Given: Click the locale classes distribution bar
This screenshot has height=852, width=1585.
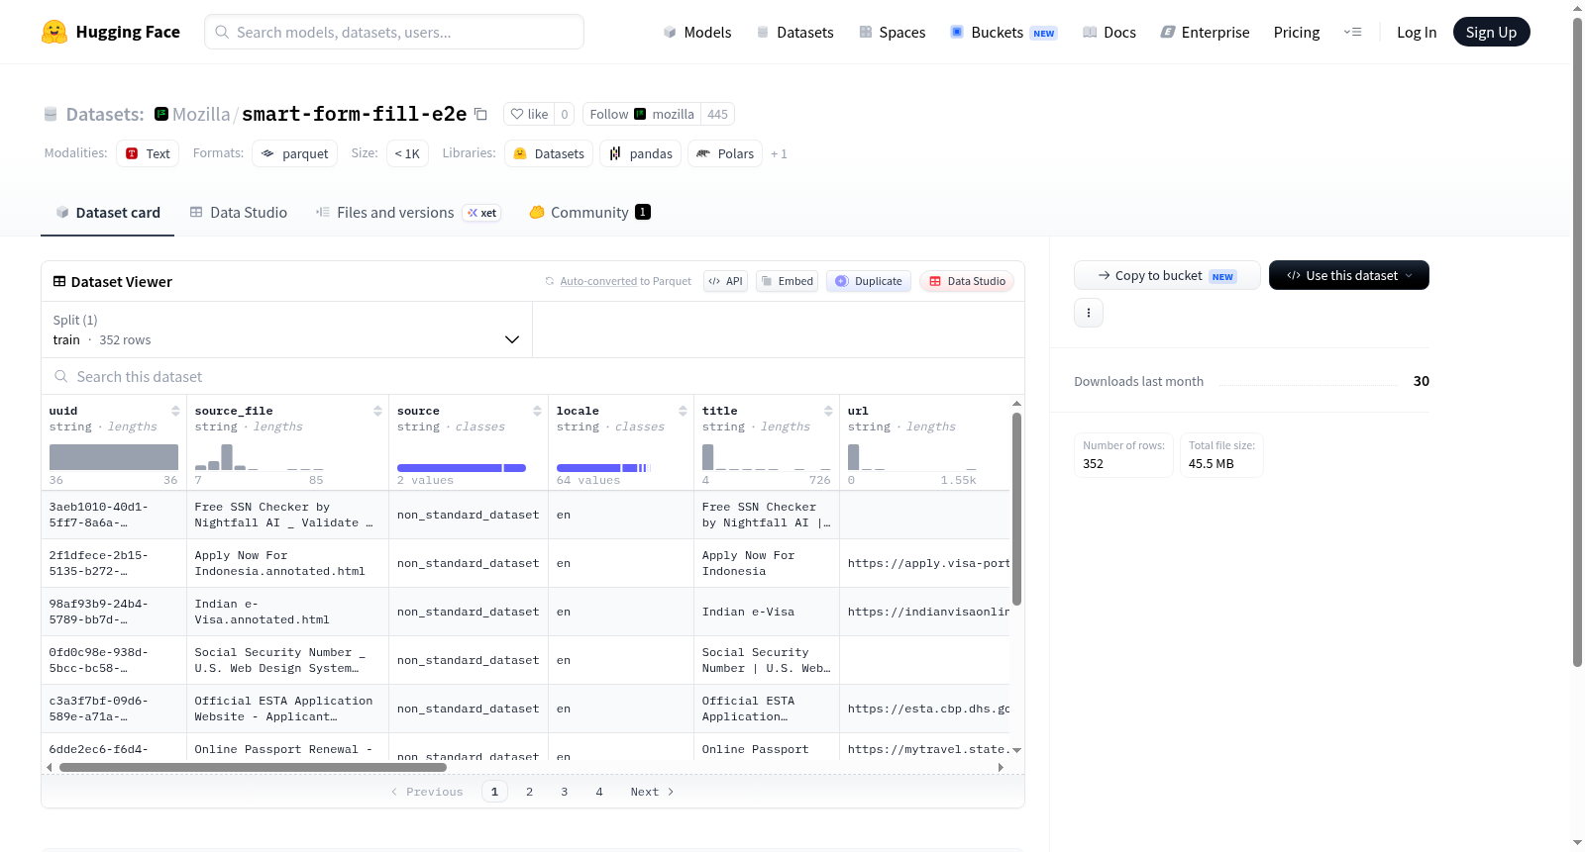Looking at the screenshot, I should [602, 468].
